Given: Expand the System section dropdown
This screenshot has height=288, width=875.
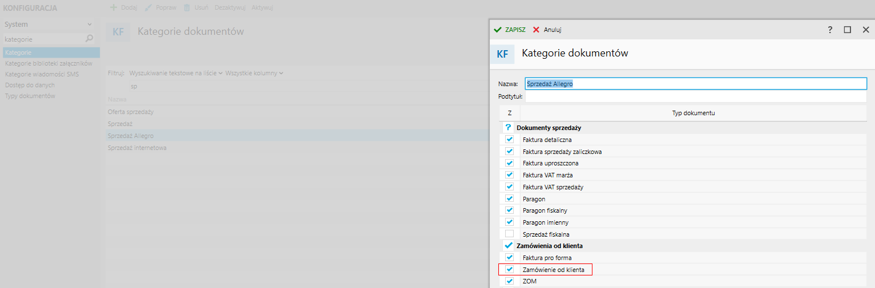Looking at the screenshot, I should coord(90,25).
